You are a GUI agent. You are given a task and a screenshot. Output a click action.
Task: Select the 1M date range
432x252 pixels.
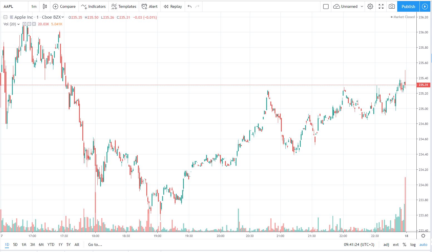pyautogui.click(x=24, y=244)
